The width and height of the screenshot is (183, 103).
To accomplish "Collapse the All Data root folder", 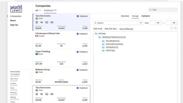I will pyautogui.click(x=96, y=33).
